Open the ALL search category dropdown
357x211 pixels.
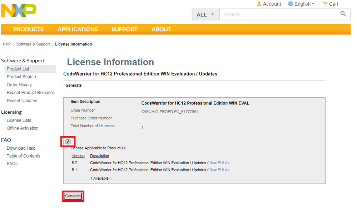(x=205, y=15)
